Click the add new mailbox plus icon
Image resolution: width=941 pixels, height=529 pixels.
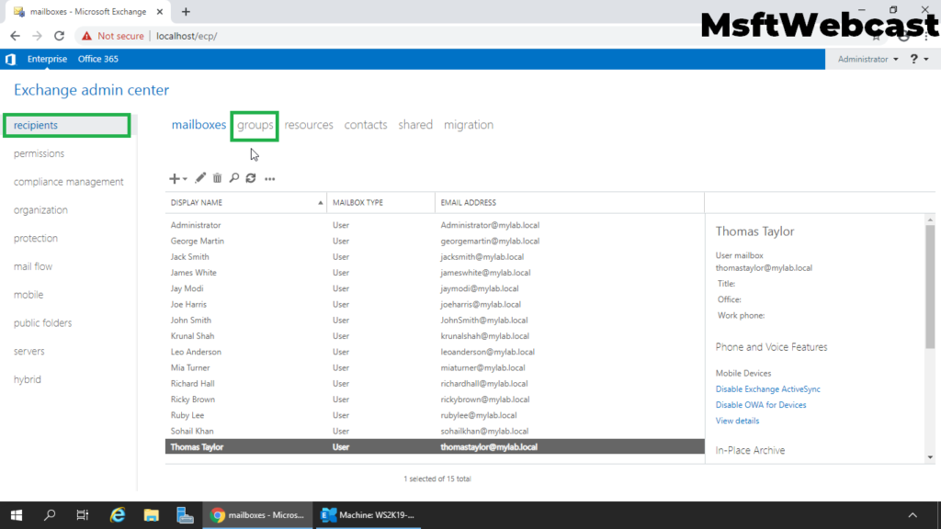pyautogui.click(x=174, y=179)
